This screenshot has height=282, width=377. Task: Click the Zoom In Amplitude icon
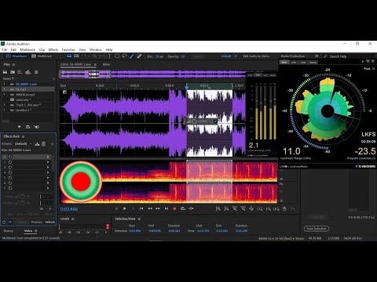coord(218,208)
